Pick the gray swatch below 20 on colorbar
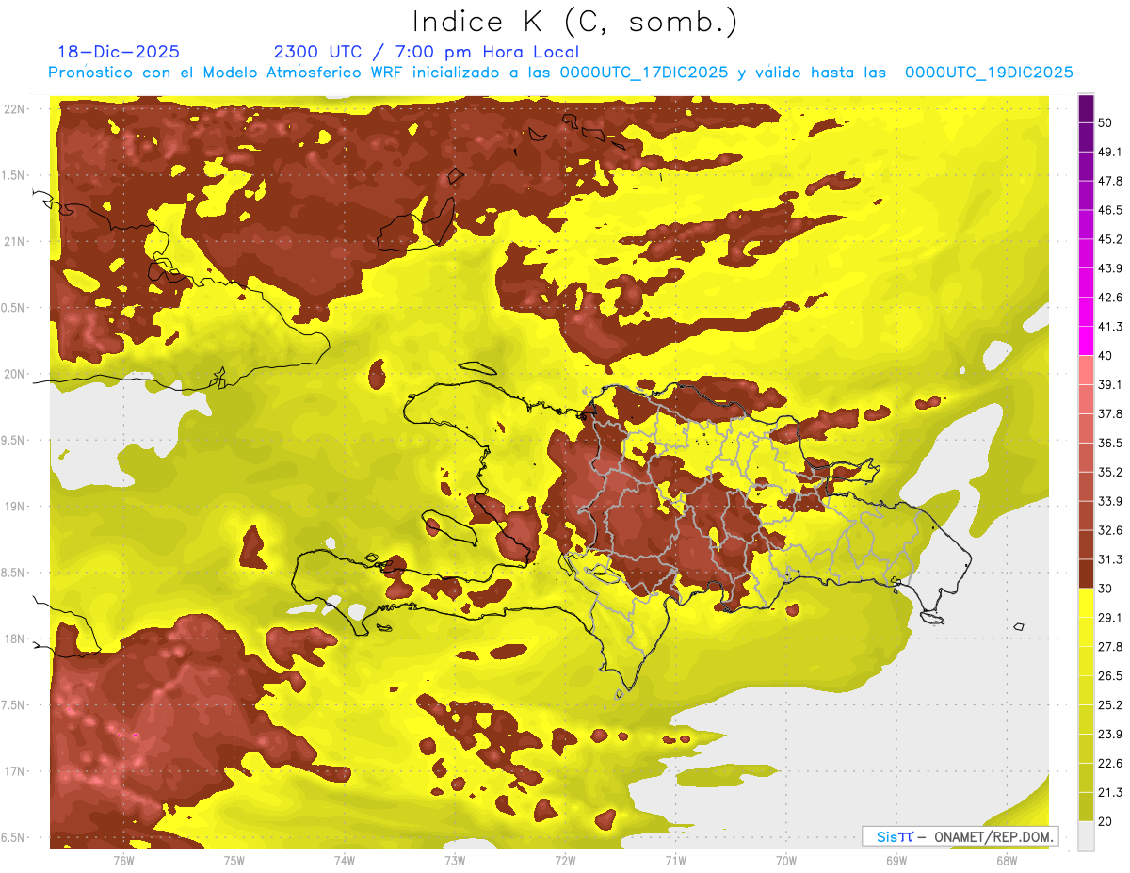This screenshot has width=1130, height=873. [1086, 836]
